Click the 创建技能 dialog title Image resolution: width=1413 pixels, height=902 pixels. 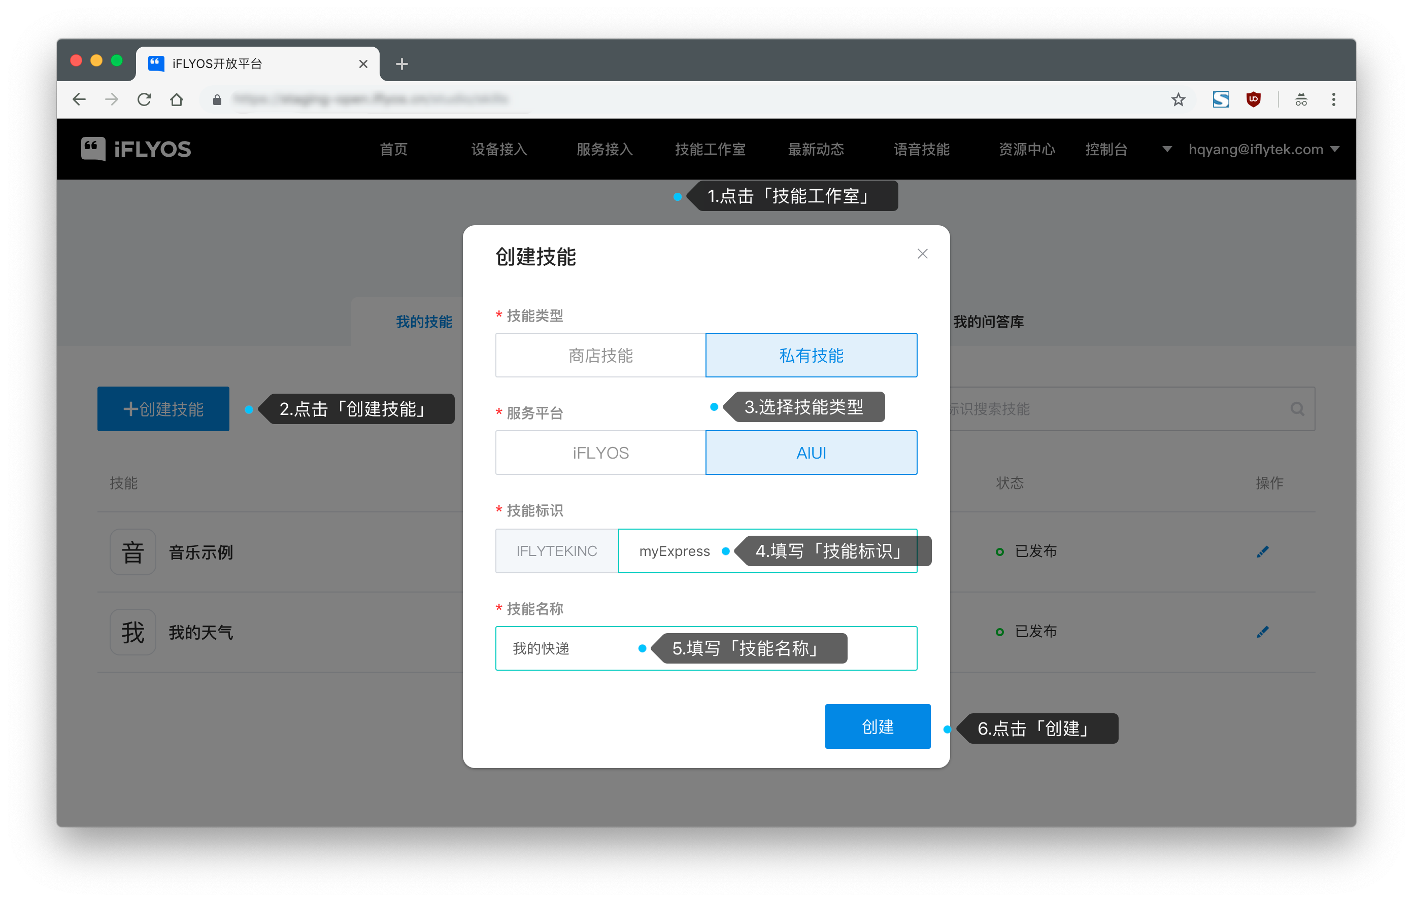(x=536, y=256)
